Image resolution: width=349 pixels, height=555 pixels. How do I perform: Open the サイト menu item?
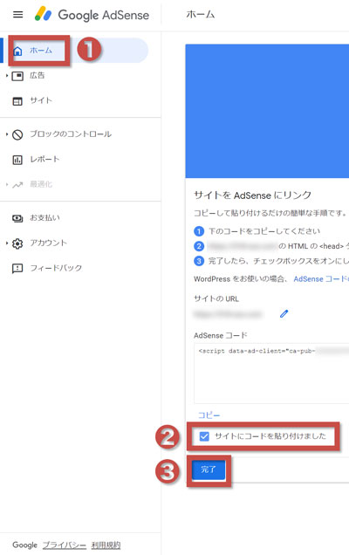[x=41, y=100]
